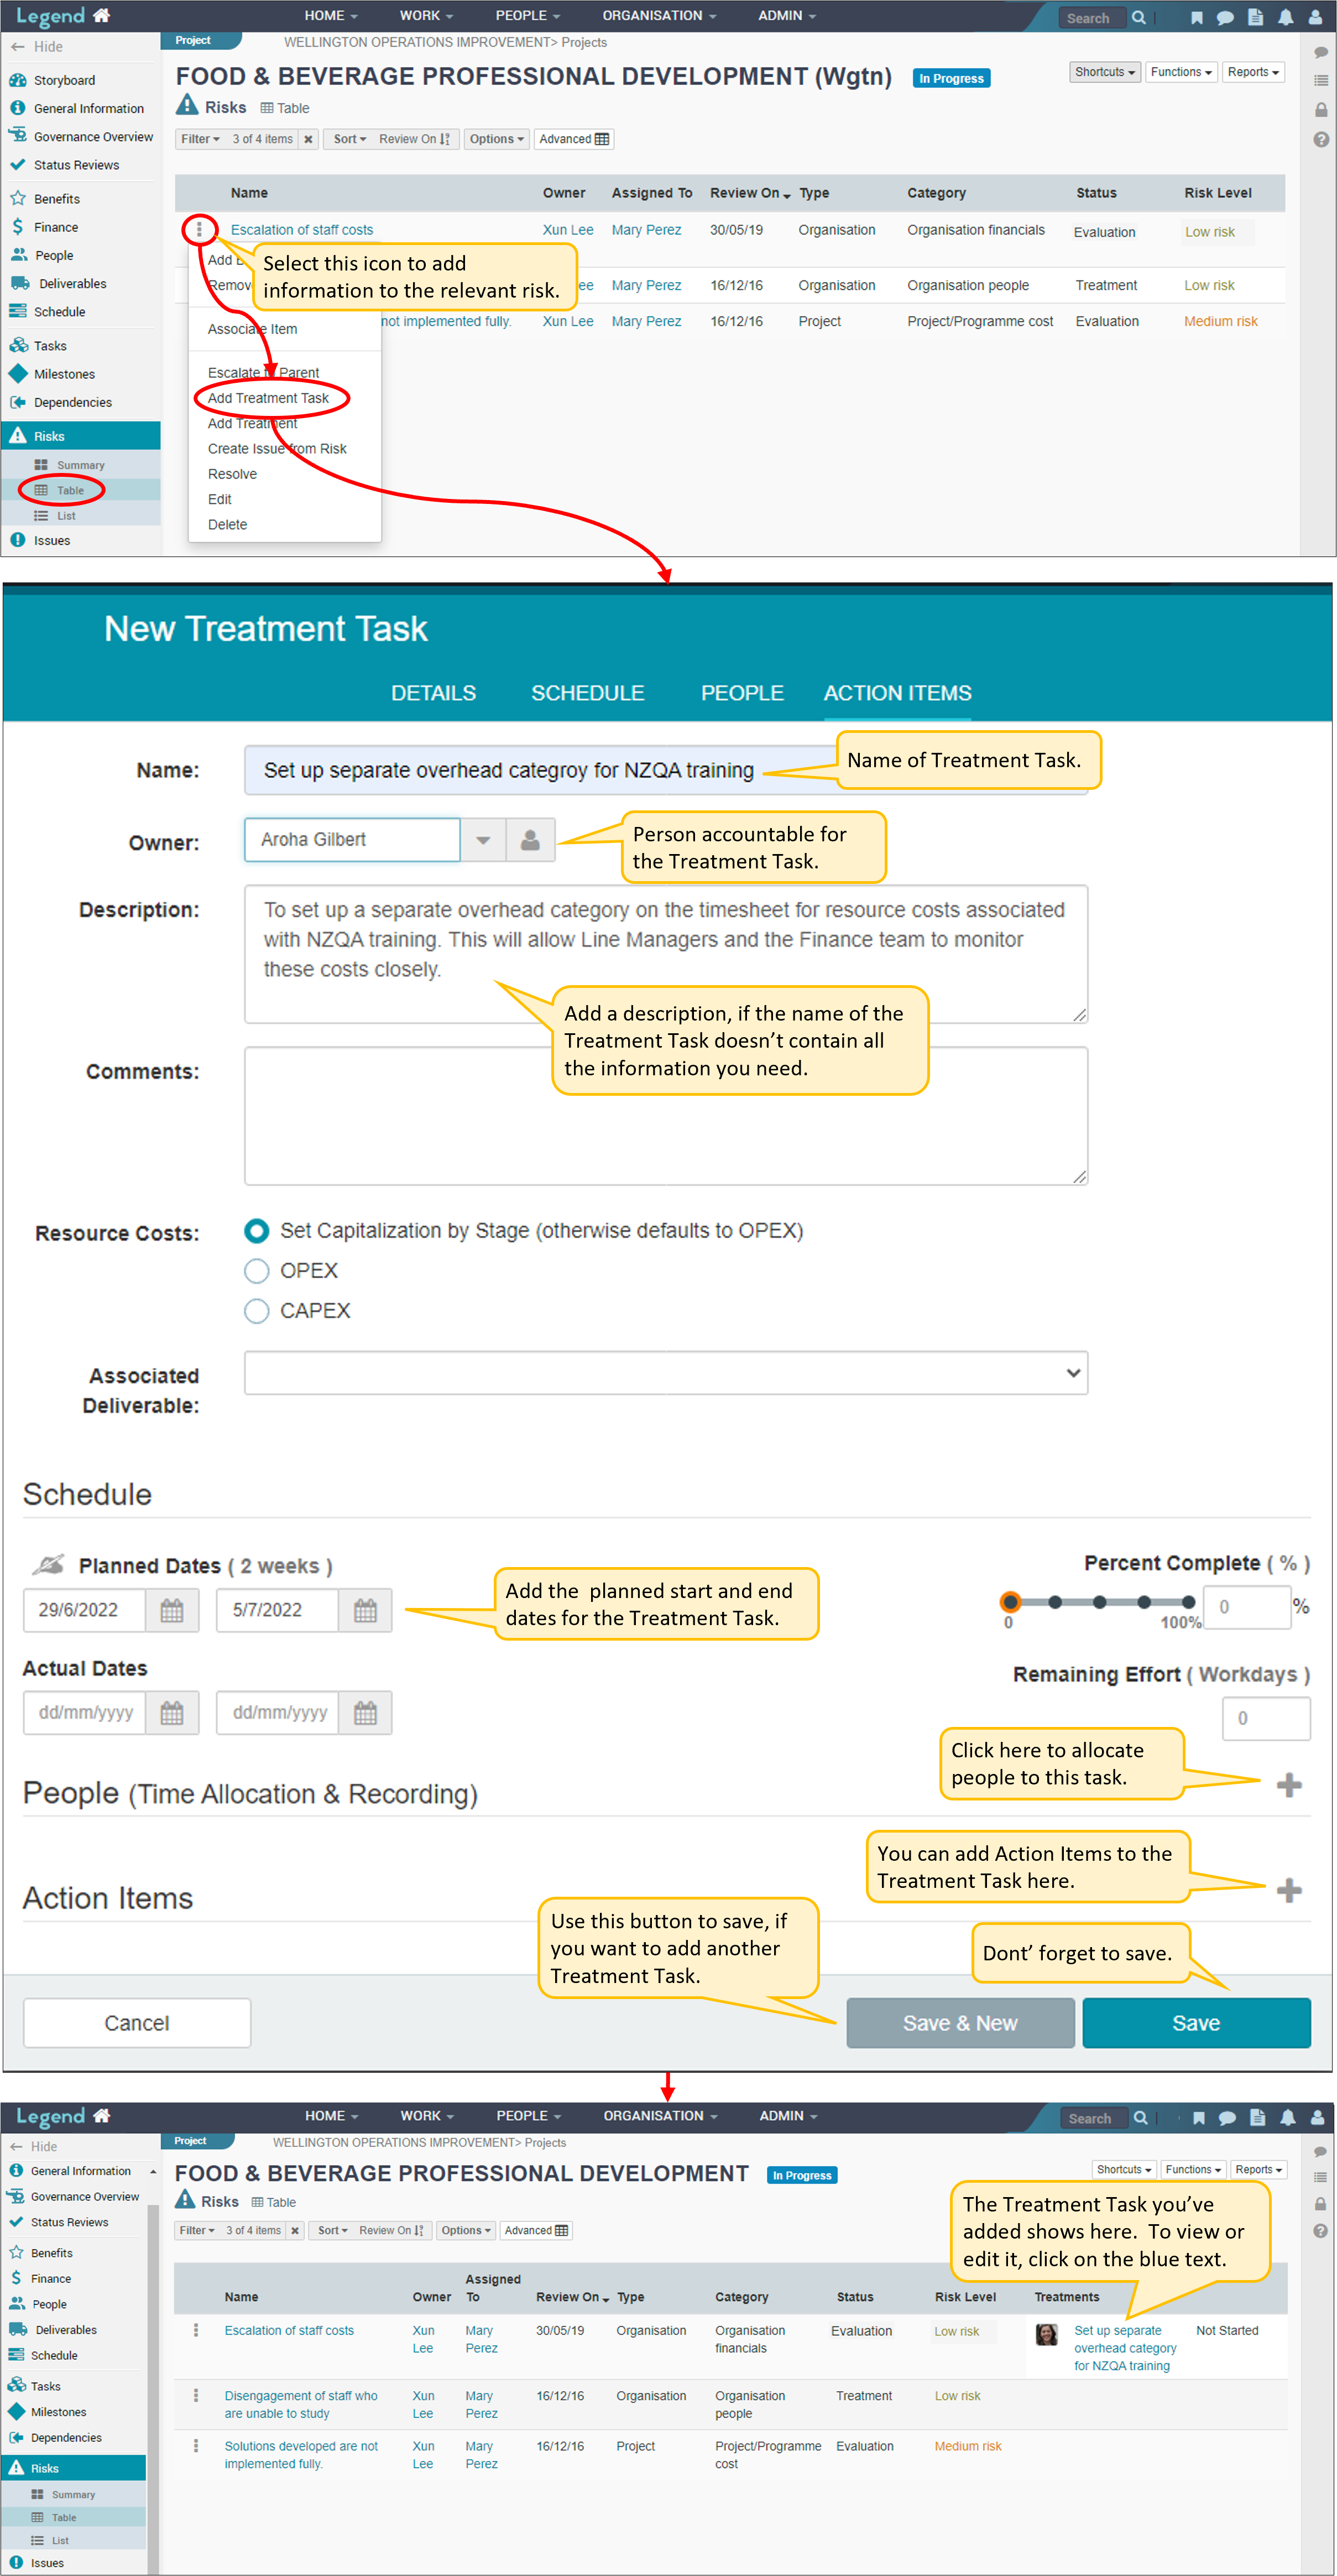Click the Legend home icon in top header
This screenshot has height=2576, width=1337.
101,15
